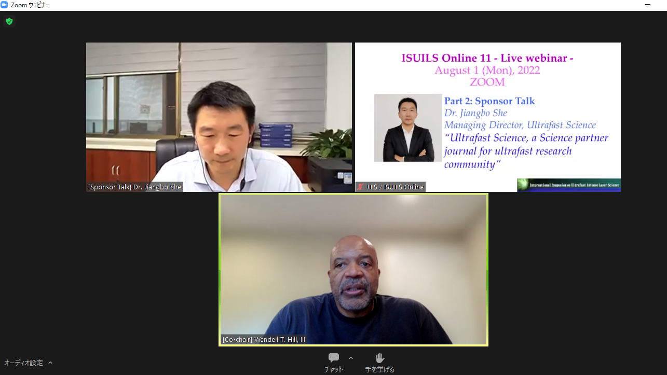This screenshot has width=667, height=375.
Task: Click the Zoom logo in title bar
Action: click(x=5, y=5)
